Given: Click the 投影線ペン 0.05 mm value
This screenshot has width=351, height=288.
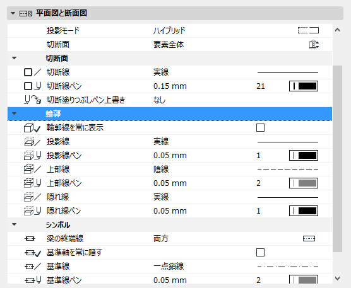Looking at the screenshot, I should tap(170, 156).
